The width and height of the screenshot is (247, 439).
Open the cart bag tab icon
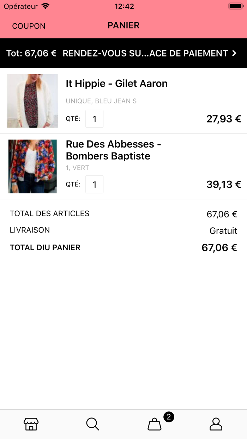click(x=154, y=424)
